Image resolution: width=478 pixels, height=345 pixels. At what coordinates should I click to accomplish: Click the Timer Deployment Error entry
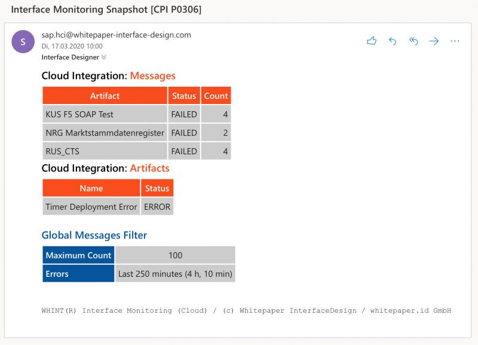(91, 207)
